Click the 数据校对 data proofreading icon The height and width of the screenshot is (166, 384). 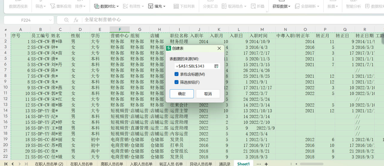[367, 6]
